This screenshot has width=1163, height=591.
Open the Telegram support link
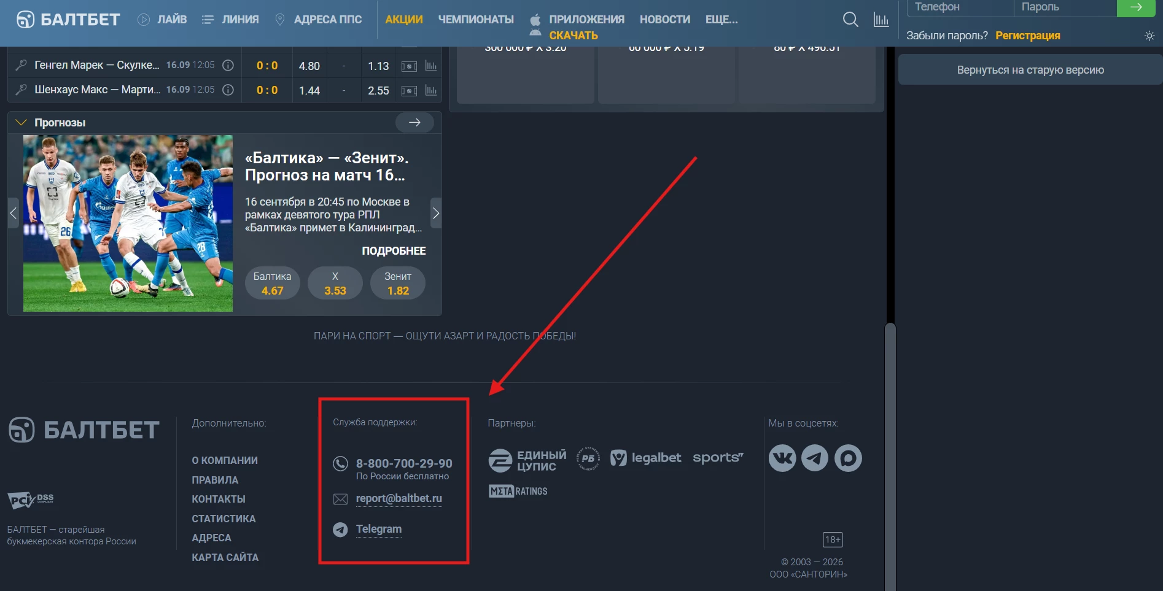pyautogui.click(x=379, y=529)
